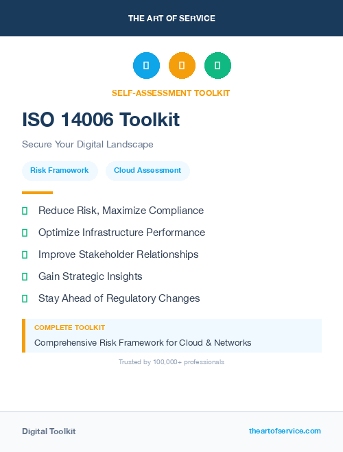Click bullet icon beside Stay Ahead of Regulatory Changes
Image resolution: width=343 pixels, height=452 pixels.
(x=25, y=298)
